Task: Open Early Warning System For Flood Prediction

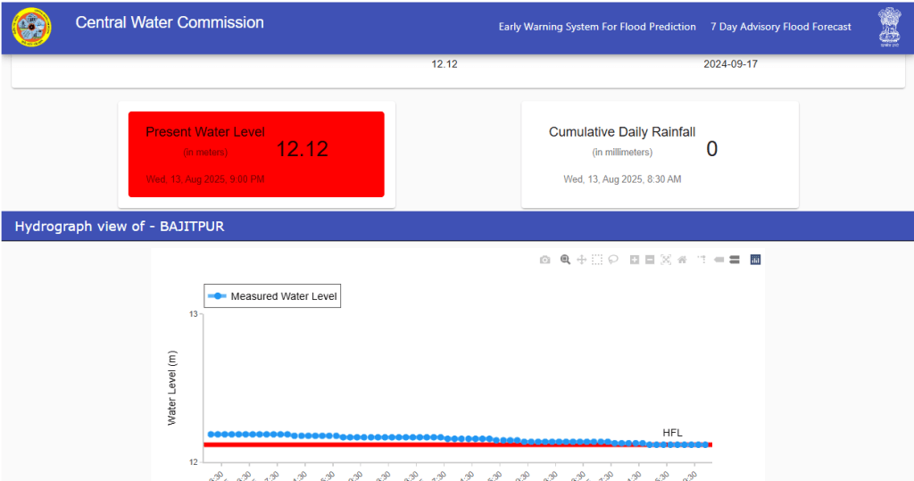Action: coord(597,27)
